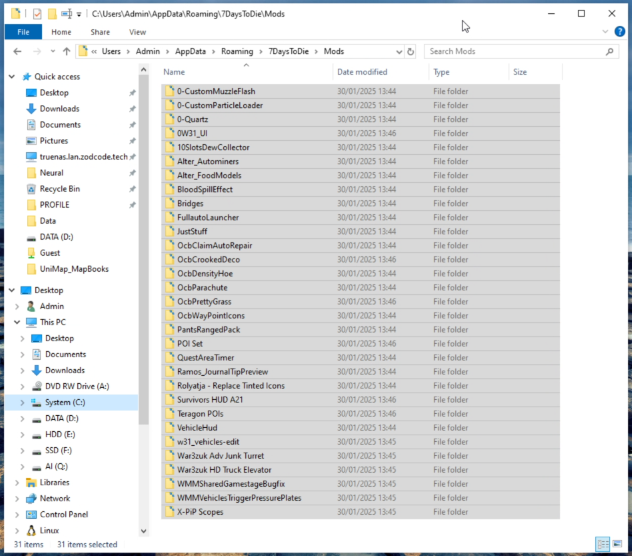
Task: Open Libraries in navigation pane
Action: (55, 482)
